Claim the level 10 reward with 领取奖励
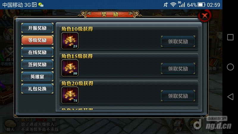238x134 pixels. tap(178, 41)
